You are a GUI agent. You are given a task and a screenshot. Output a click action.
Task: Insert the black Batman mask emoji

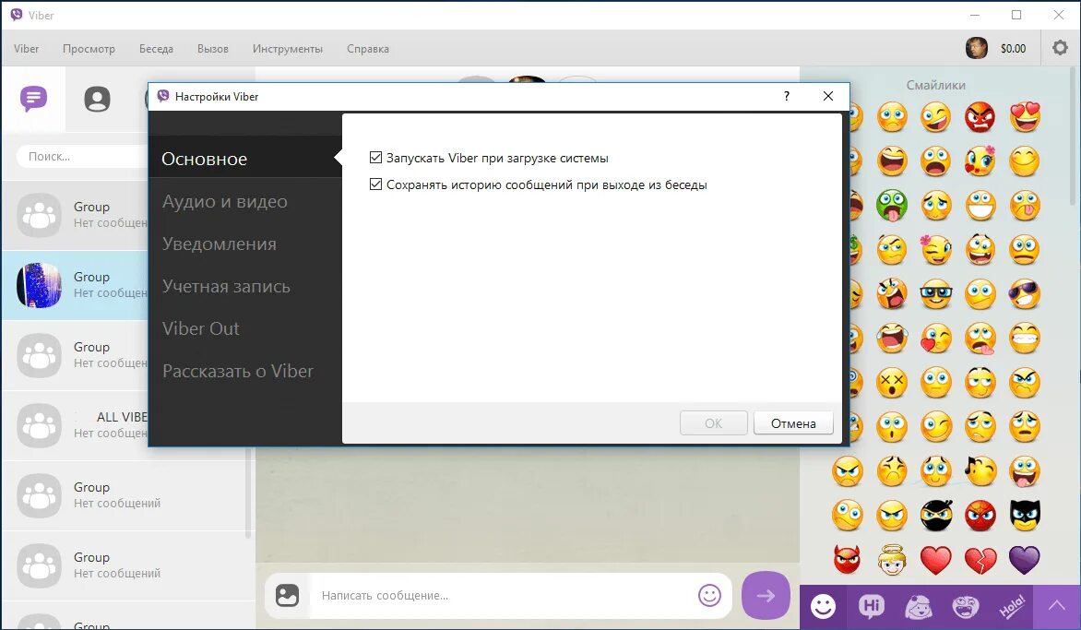point(1025,515)
